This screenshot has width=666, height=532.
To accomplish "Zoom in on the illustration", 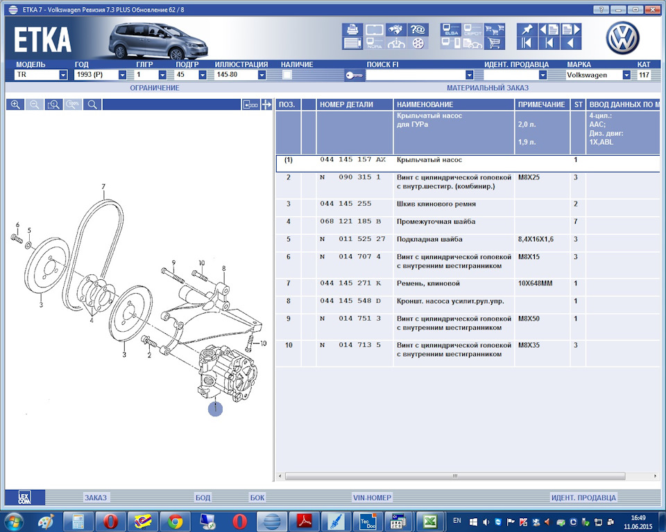I will pyautogui.click(x=15, y=105).
